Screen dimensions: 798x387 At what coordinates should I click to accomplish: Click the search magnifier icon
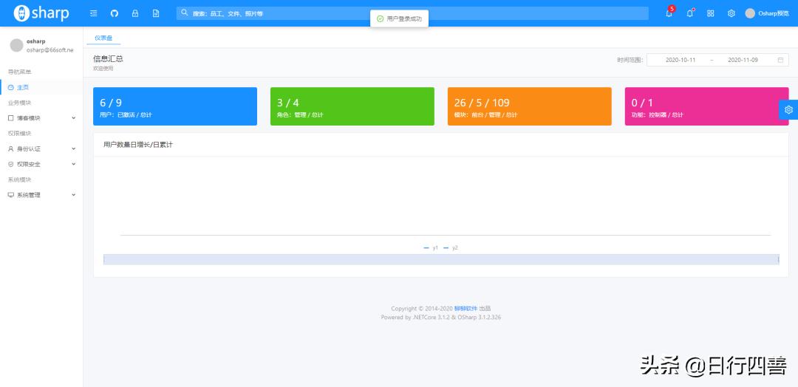tap(185, 13)
